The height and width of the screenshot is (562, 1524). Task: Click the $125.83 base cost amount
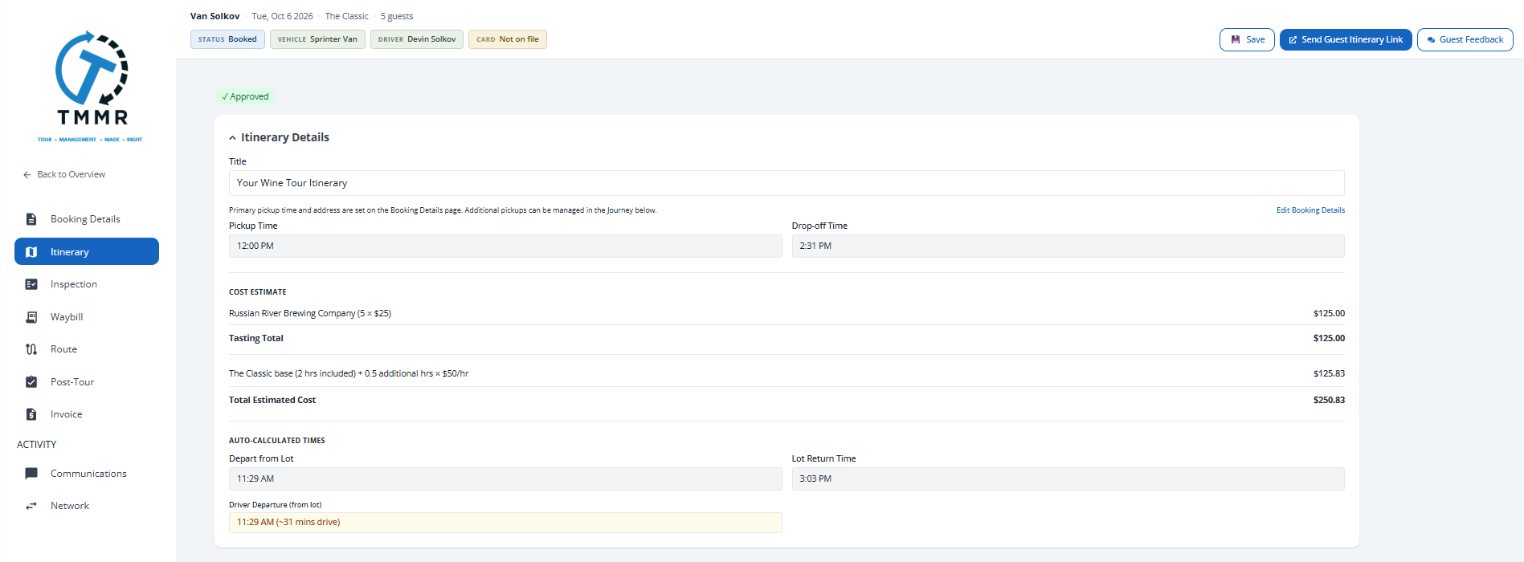1329,373
